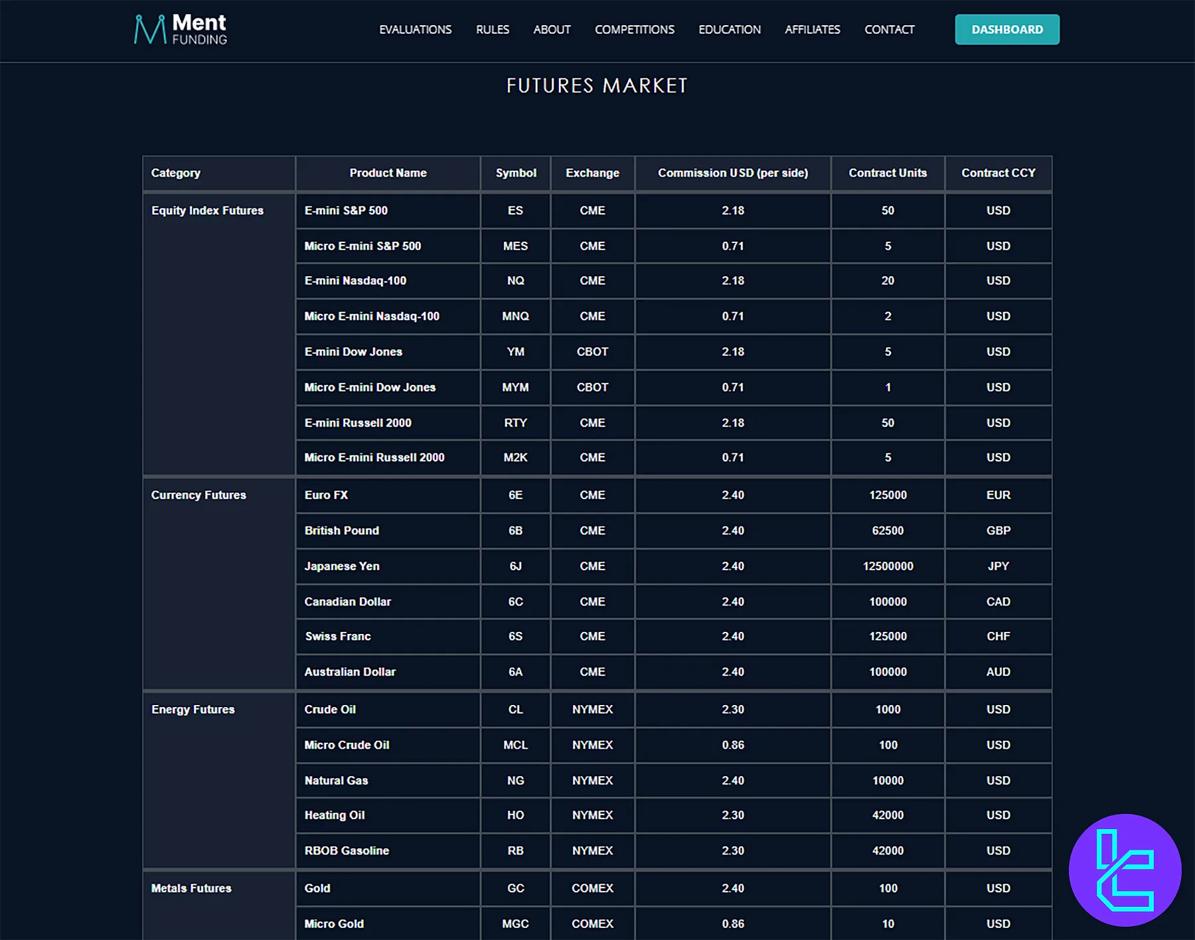Click the Micro E-mini S&P 500 product name
1195x940 pixels.
pos(362,246)
